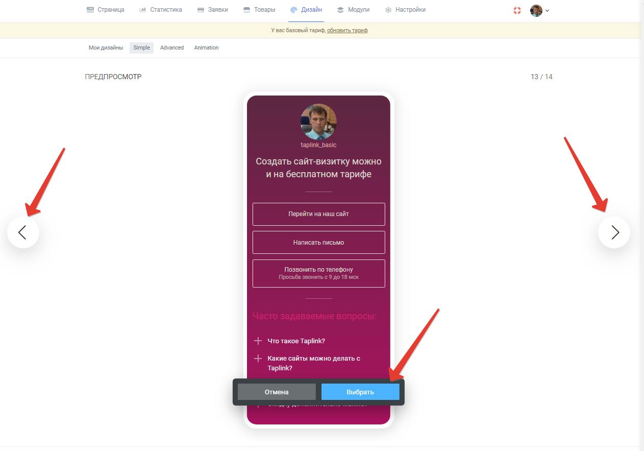This screenshot has width=644, height=451.
Task: Click the profile photo in preview
Action: coord(318,122)
